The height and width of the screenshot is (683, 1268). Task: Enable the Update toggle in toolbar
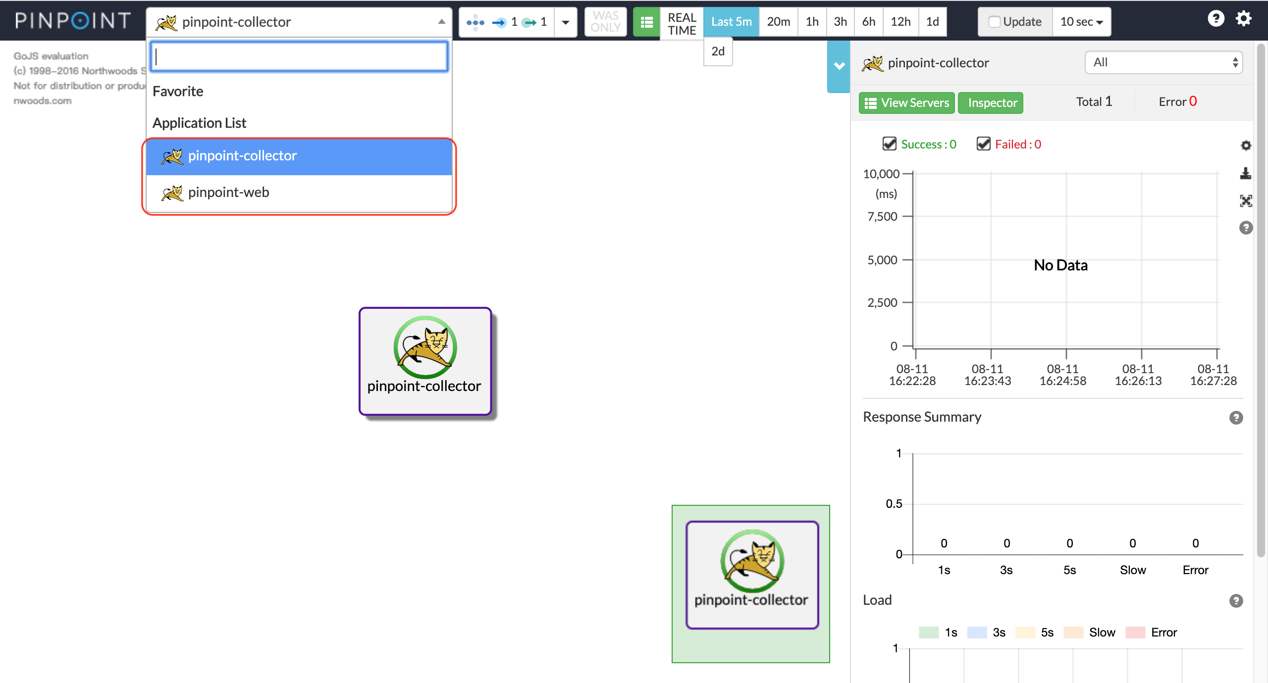tap(993, 21)
